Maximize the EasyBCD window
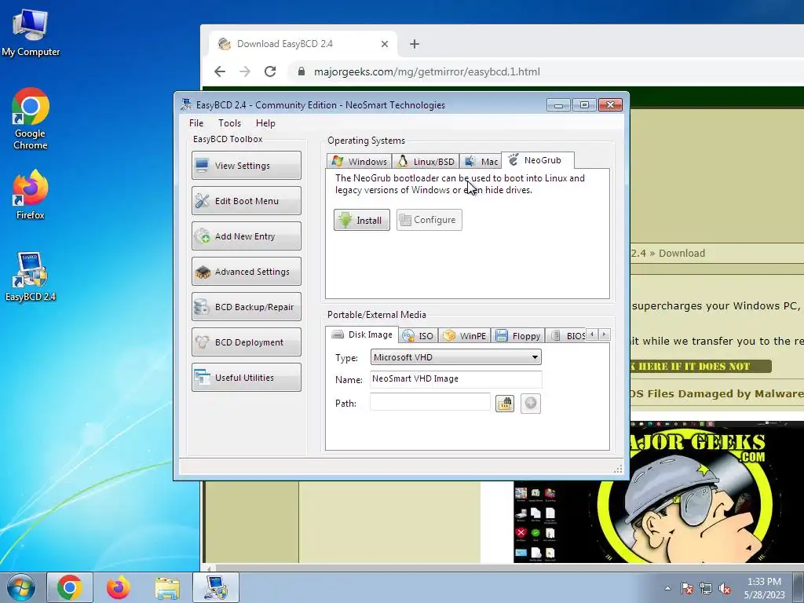Image resolution: width=804 pixels, height=603 pixels. tap(584, 105)
